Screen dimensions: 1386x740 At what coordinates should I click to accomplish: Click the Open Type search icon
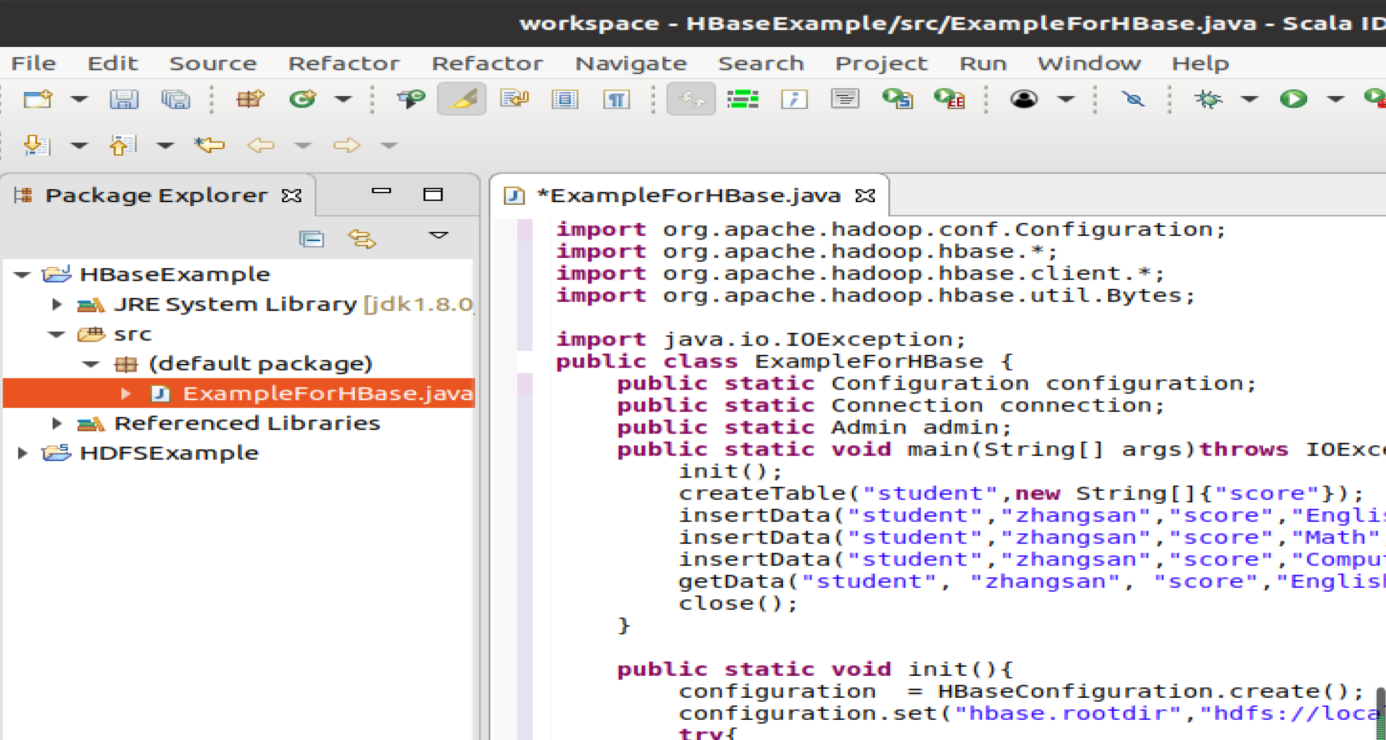[x=411, y=99]
